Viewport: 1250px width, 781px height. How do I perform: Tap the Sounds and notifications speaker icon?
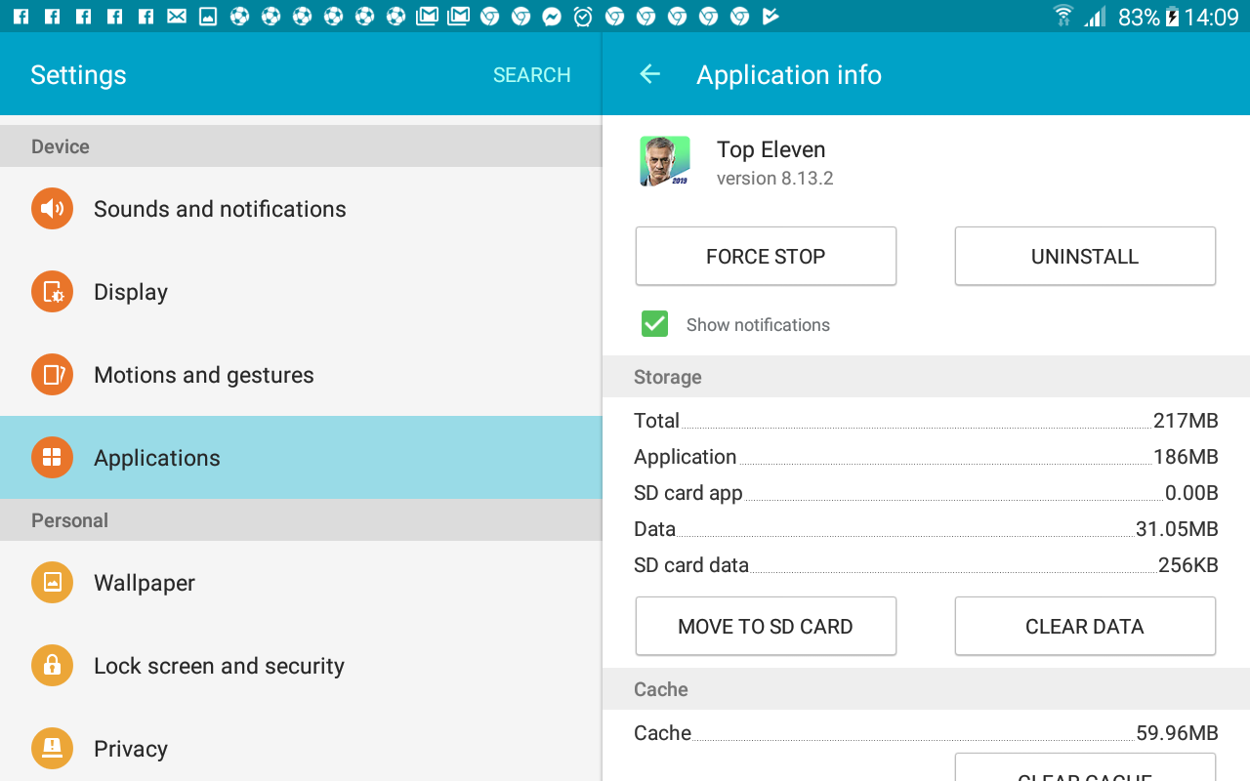click(52, 209)
